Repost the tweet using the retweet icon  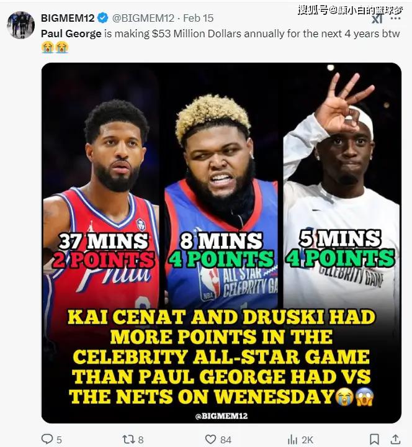coord(128,440)
